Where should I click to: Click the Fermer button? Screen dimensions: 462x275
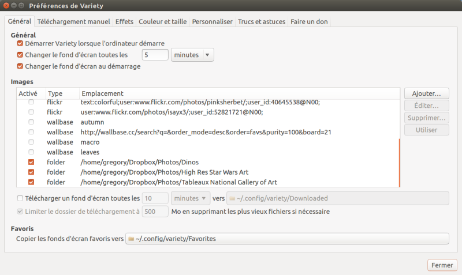(442, 265)
